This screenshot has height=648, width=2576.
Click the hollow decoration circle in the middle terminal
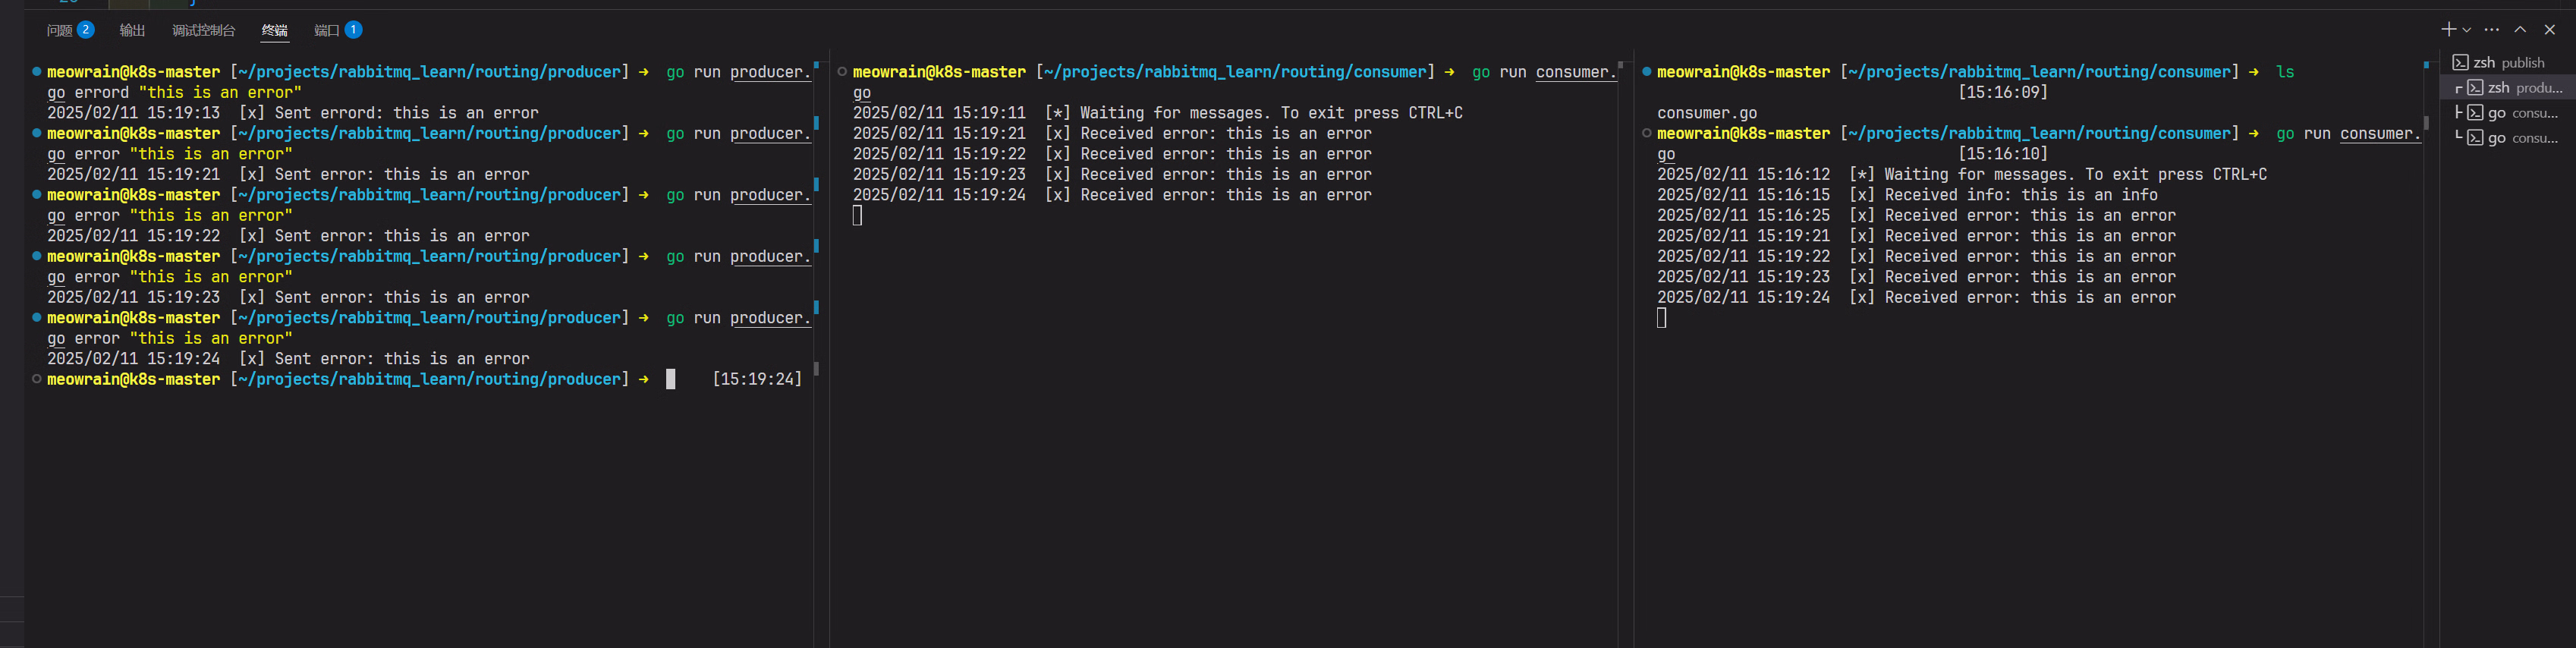[x=842, y=71]
